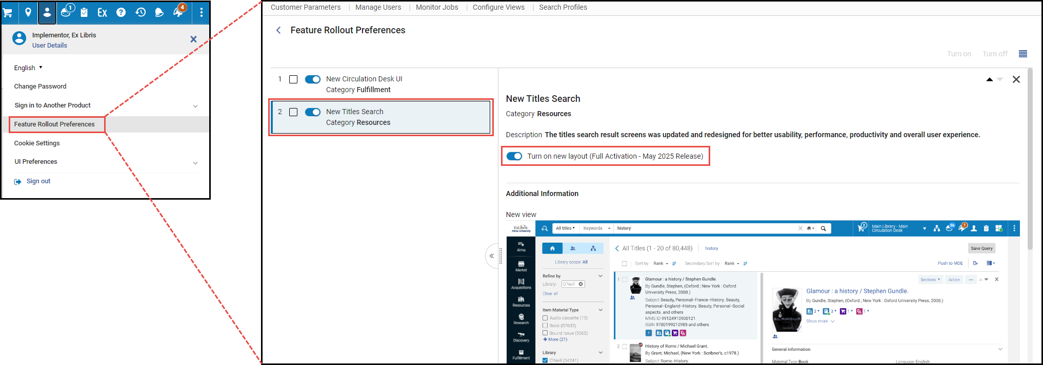The image size is (1043, 365).
Task: Switch to the Configure Views tab
Action: coord(498,7)
